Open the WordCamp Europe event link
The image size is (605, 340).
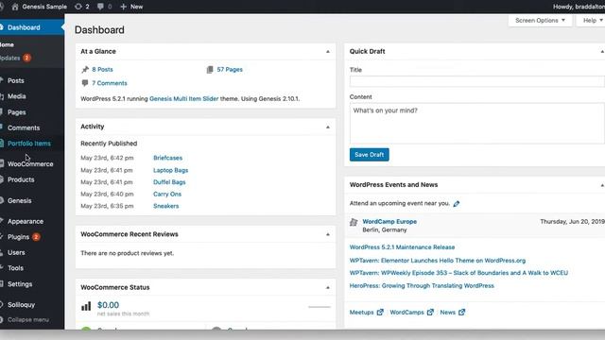(x=389, y=222)
